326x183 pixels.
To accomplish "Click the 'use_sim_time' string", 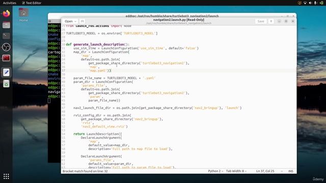I will coord(152,48).
